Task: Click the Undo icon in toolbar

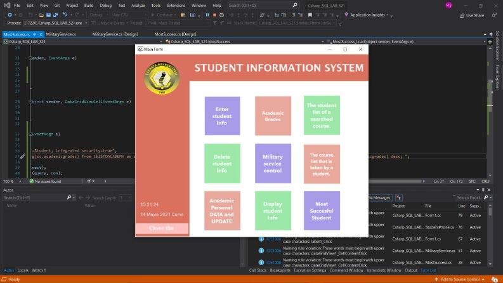Action: 65,15
